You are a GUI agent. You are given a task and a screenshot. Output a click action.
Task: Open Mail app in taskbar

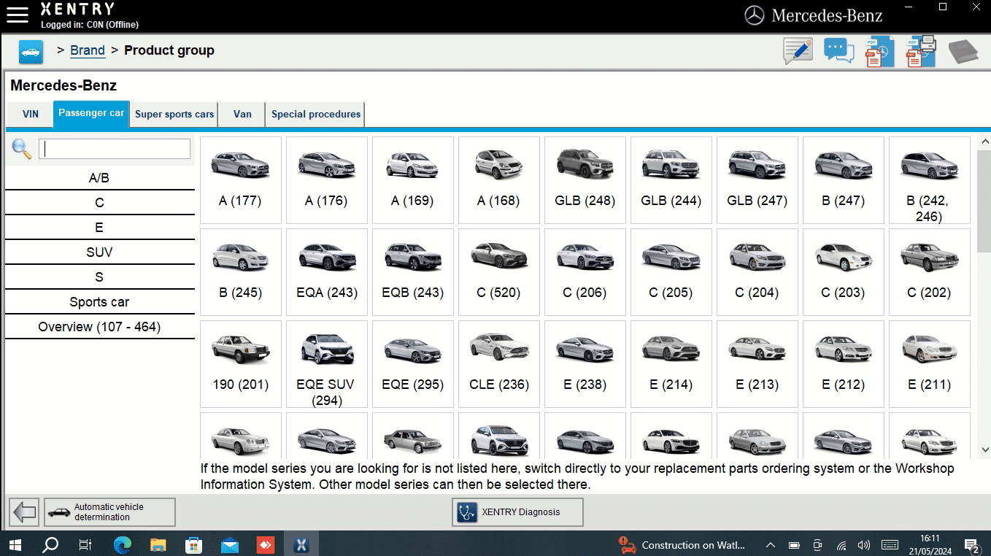(x=229, y=544)
